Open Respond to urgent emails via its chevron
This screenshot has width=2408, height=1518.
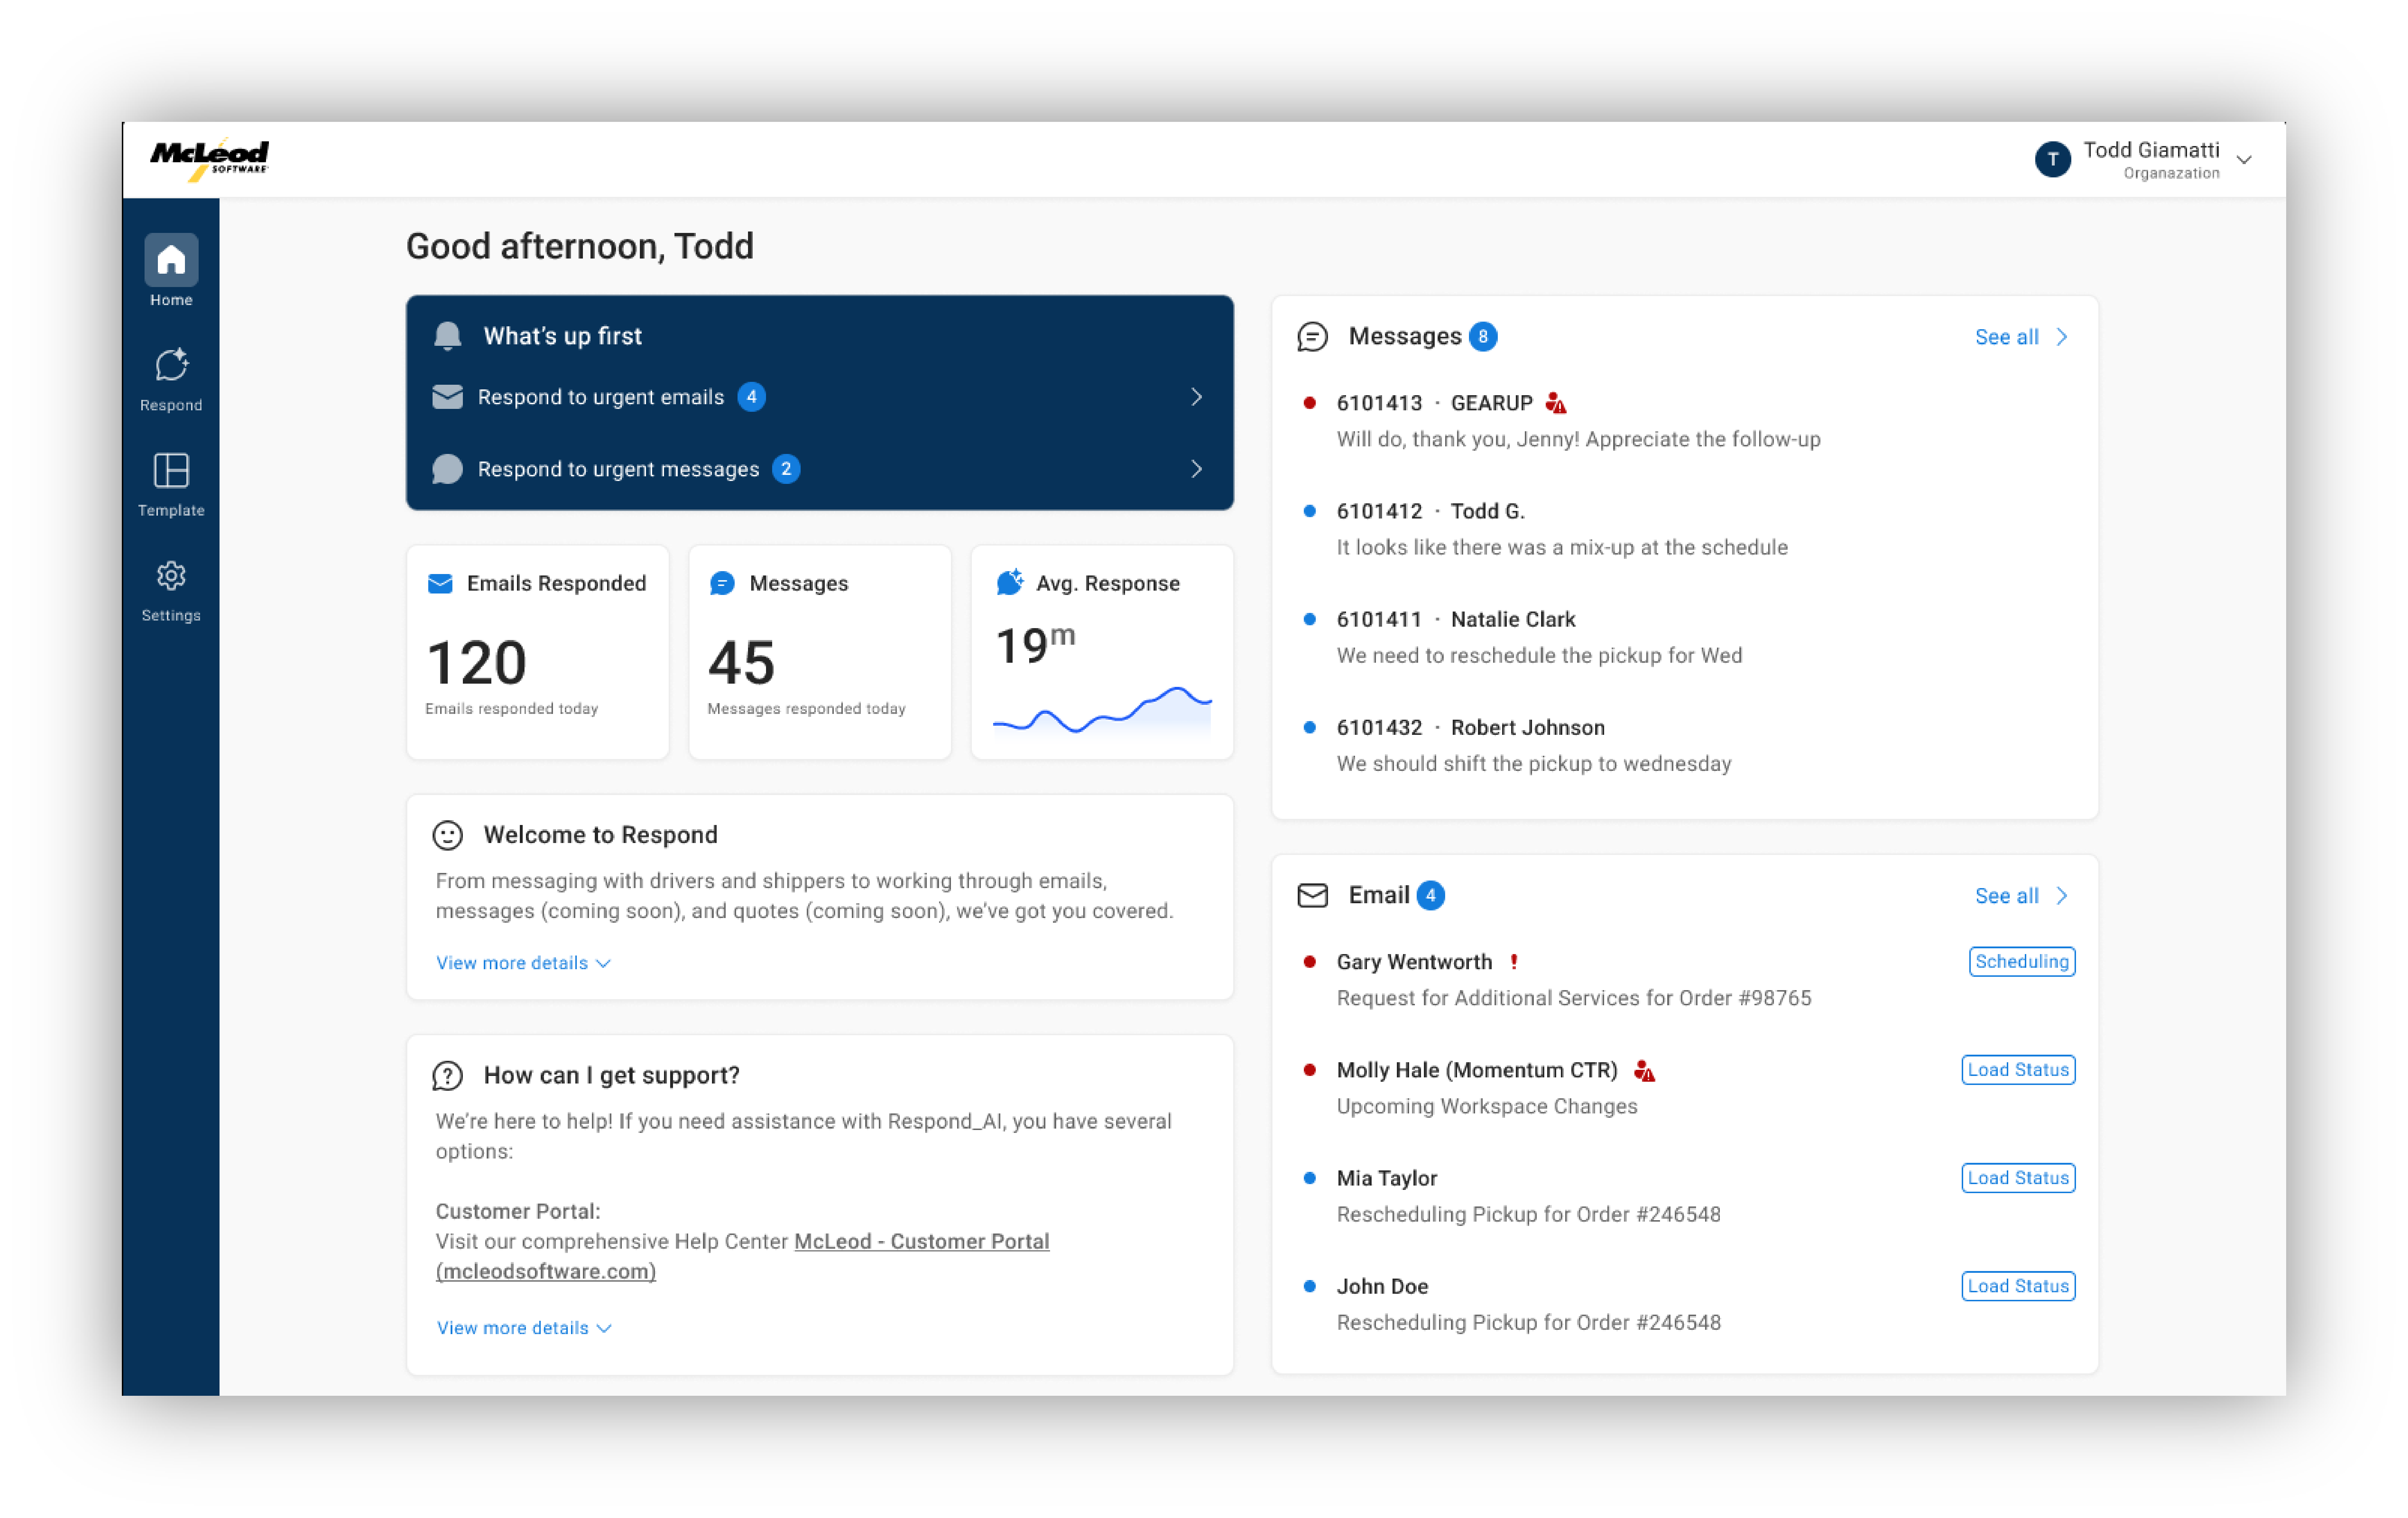pyautogui.click(x=1197, y=397)
